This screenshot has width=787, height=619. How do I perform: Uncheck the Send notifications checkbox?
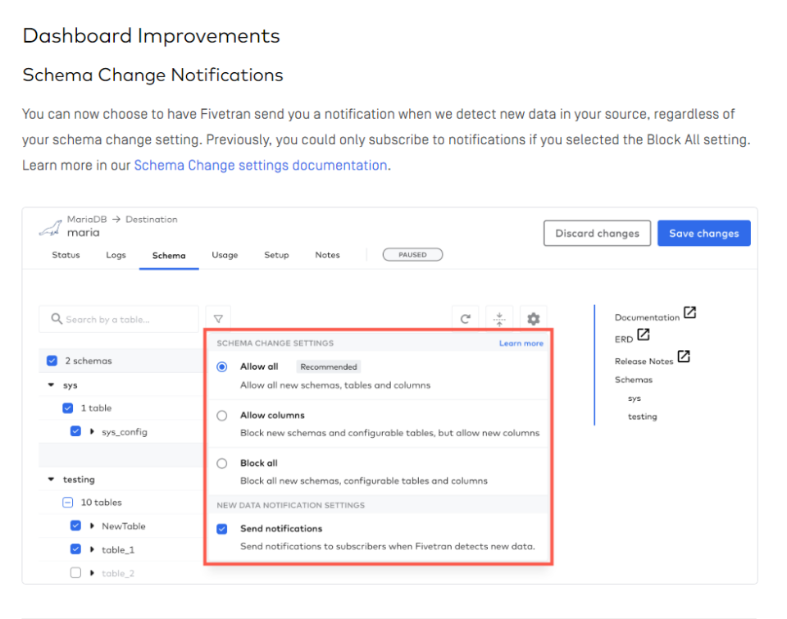point(222,529)
